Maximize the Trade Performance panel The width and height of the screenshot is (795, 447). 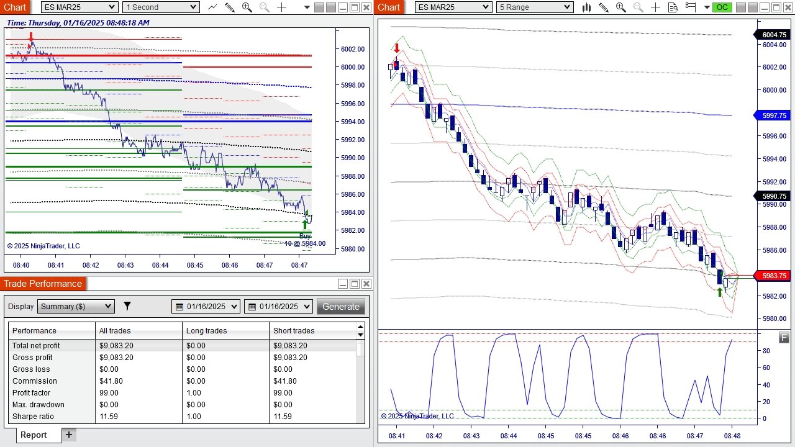click(355, 284)
